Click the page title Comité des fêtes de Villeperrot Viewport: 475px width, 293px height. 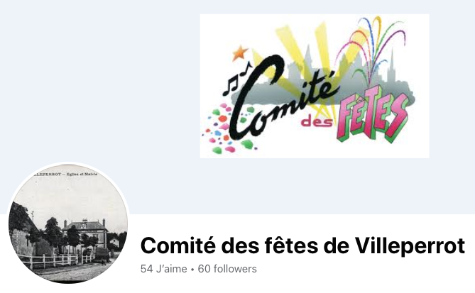(302, 245)
